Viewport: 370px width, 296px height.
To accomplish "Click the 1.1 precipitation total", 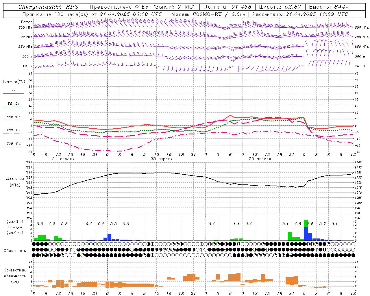I will pyautogui.click(x=236, y=224).
